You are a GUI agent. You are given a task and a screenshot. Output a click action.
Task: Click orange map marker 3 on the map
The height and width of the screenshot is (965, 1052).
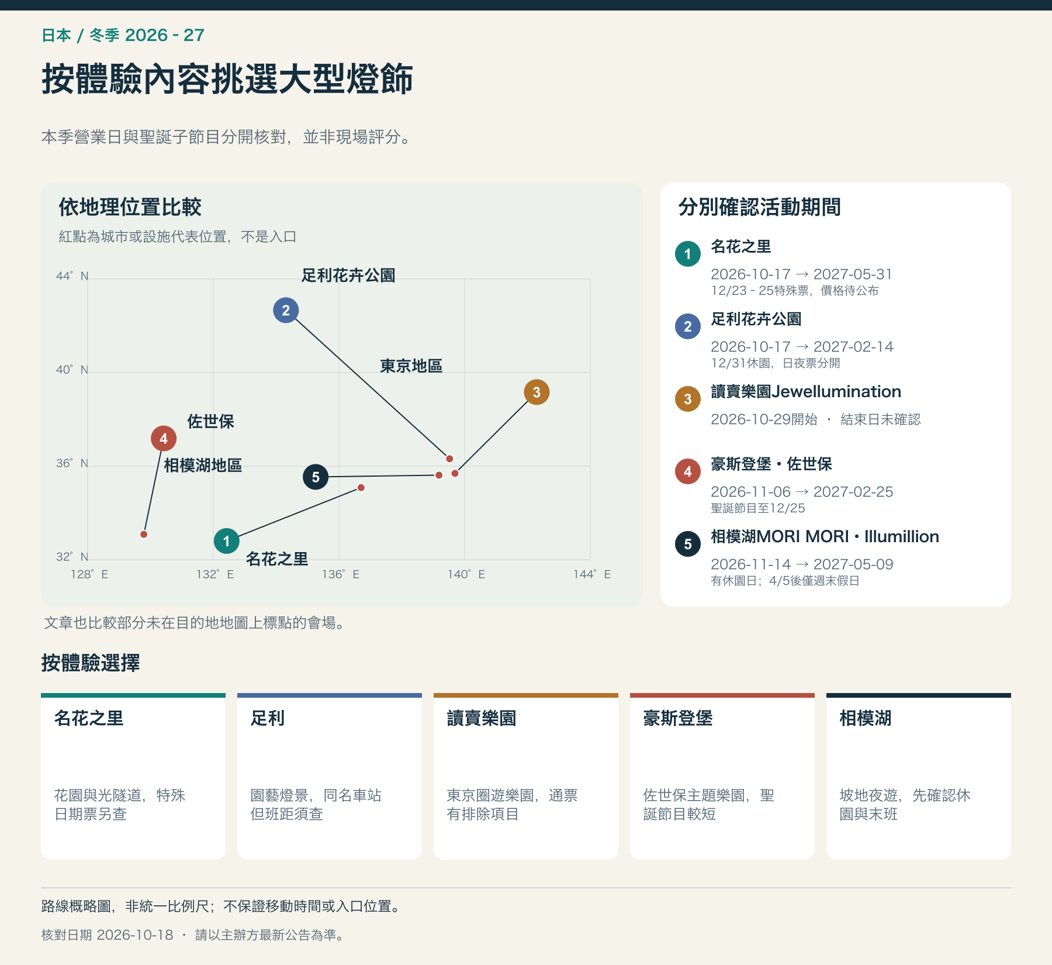tap(537, 392)
